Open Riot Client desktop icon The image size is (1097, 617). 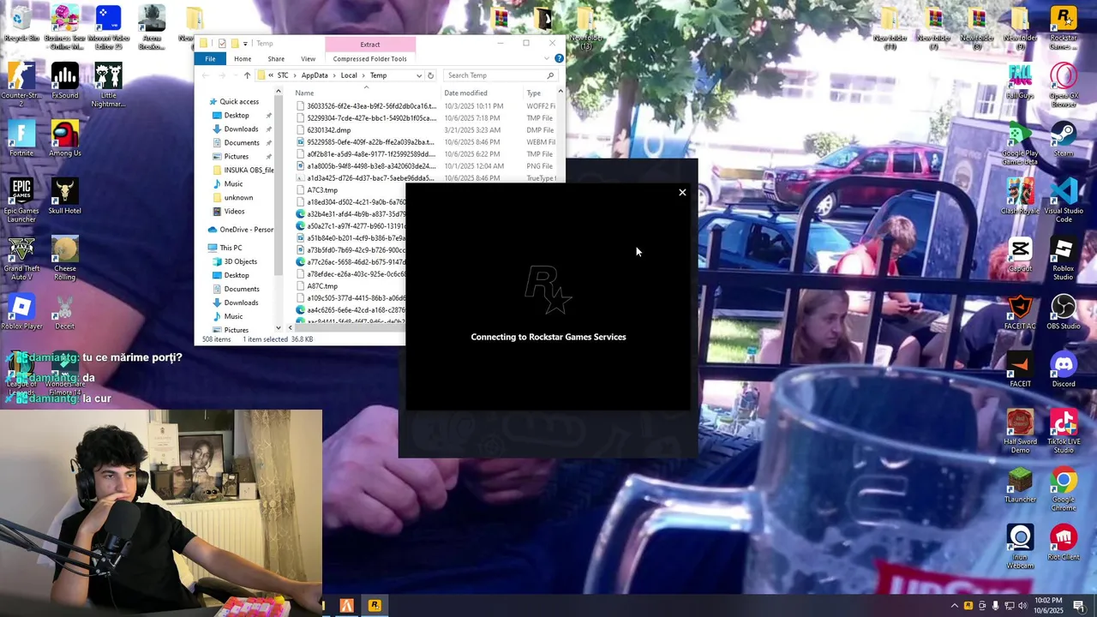coord(1064,542)
